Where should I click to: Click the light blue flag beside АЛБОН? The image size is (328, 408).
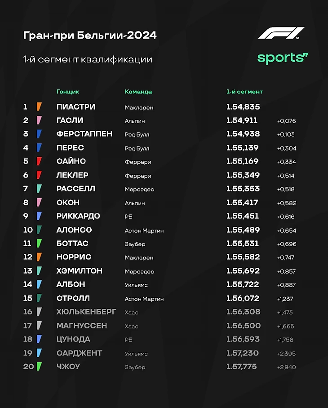tap(39, 284)
